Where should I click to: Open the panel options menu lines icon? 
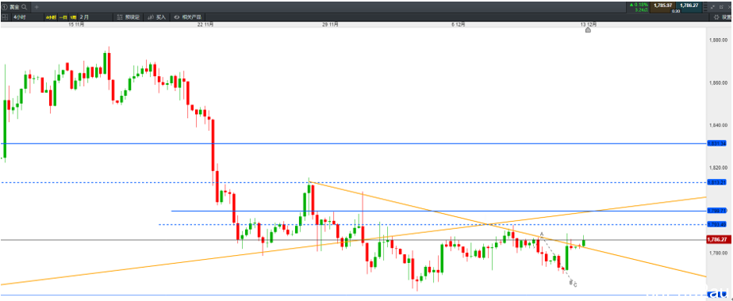point(705,7)
